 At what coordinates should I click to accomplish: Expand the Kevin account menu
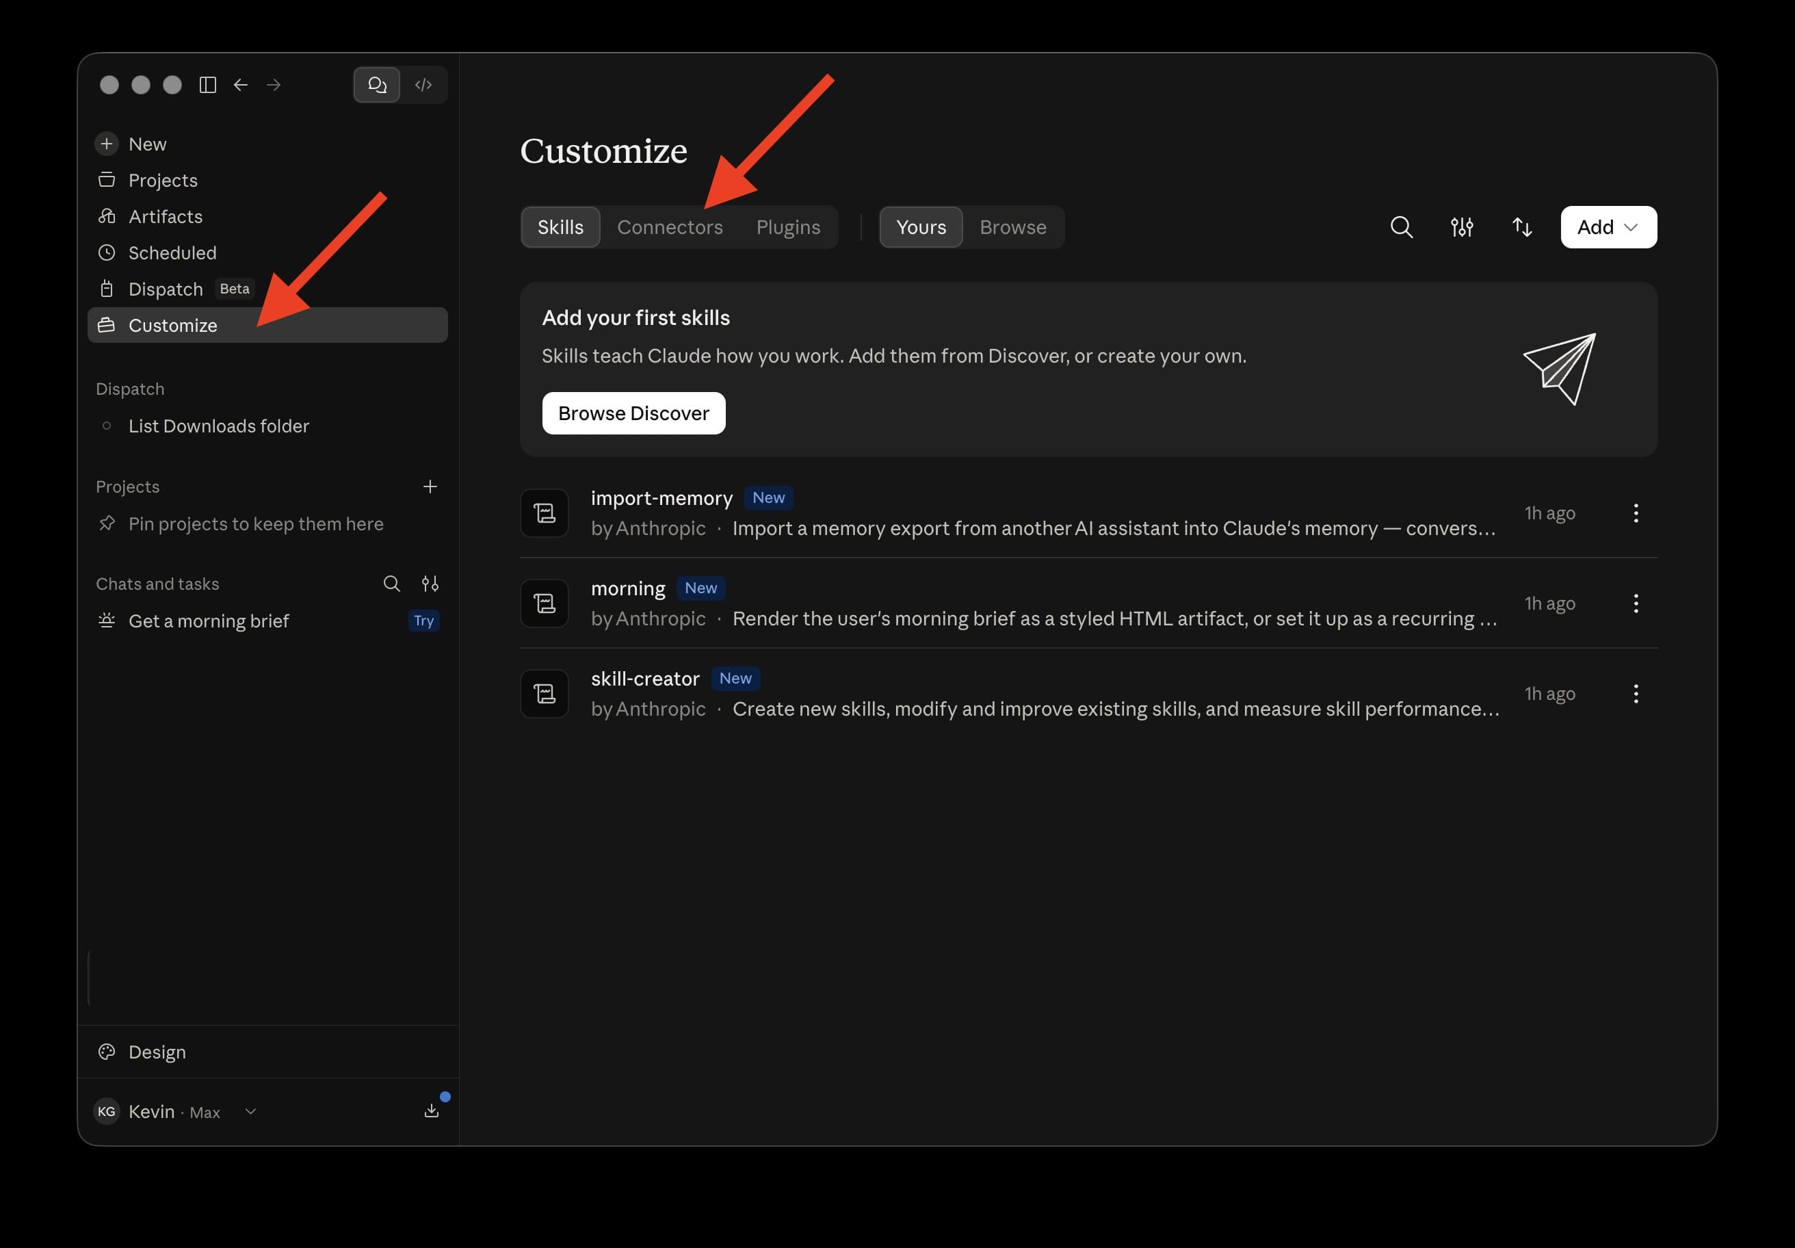pos(176,1111)
